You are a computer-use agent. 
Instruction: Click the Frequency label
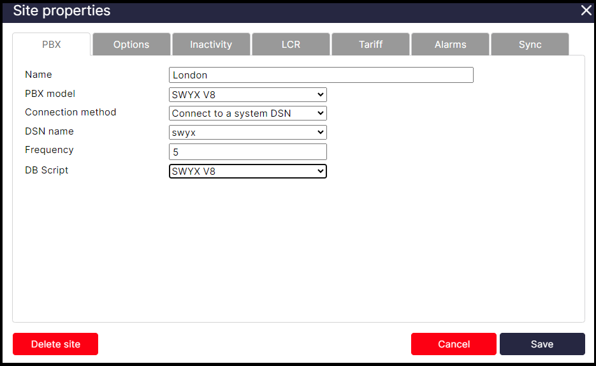tap(50, 150)
